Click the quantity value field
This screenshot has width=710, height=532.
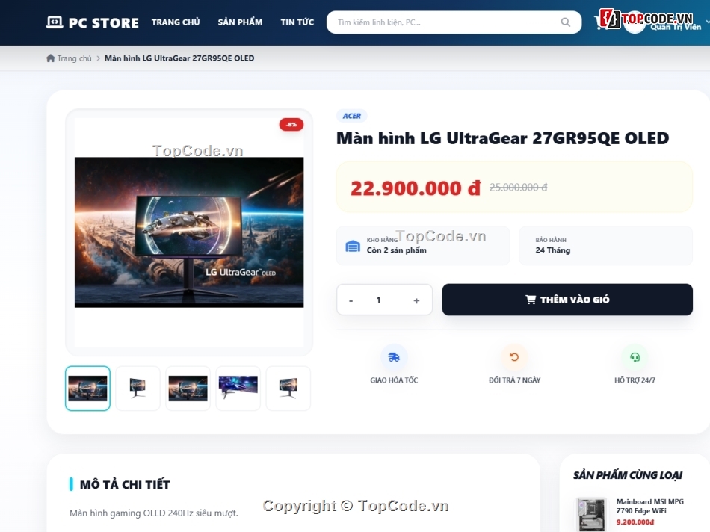pyautogui.click(x=379, y=300)
